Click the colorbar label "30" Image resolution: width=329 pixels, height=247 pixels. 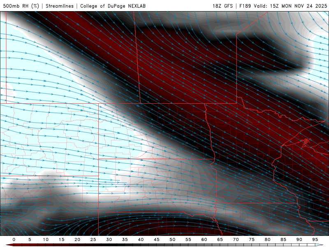[x=109, y=240]
